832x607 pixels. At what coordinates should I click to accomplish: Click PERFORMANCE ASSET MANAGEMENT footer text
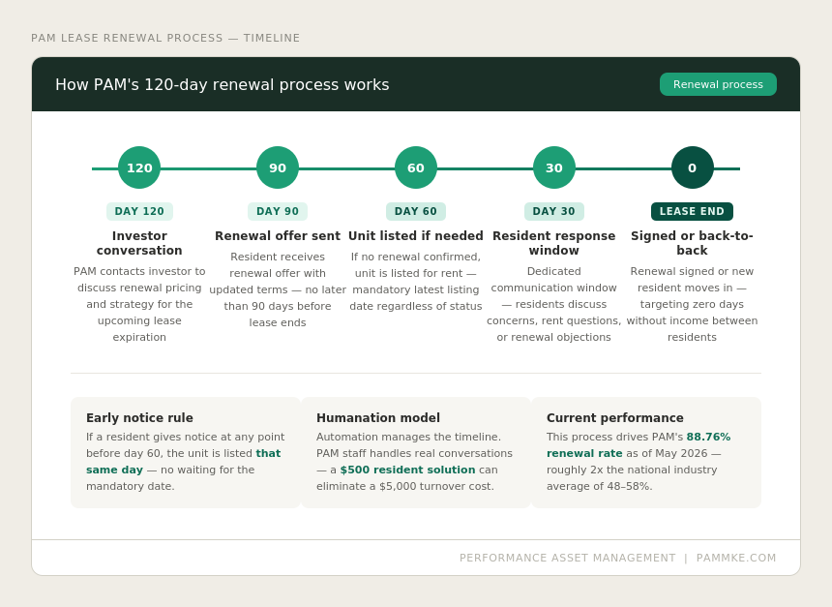click(567, 559)
